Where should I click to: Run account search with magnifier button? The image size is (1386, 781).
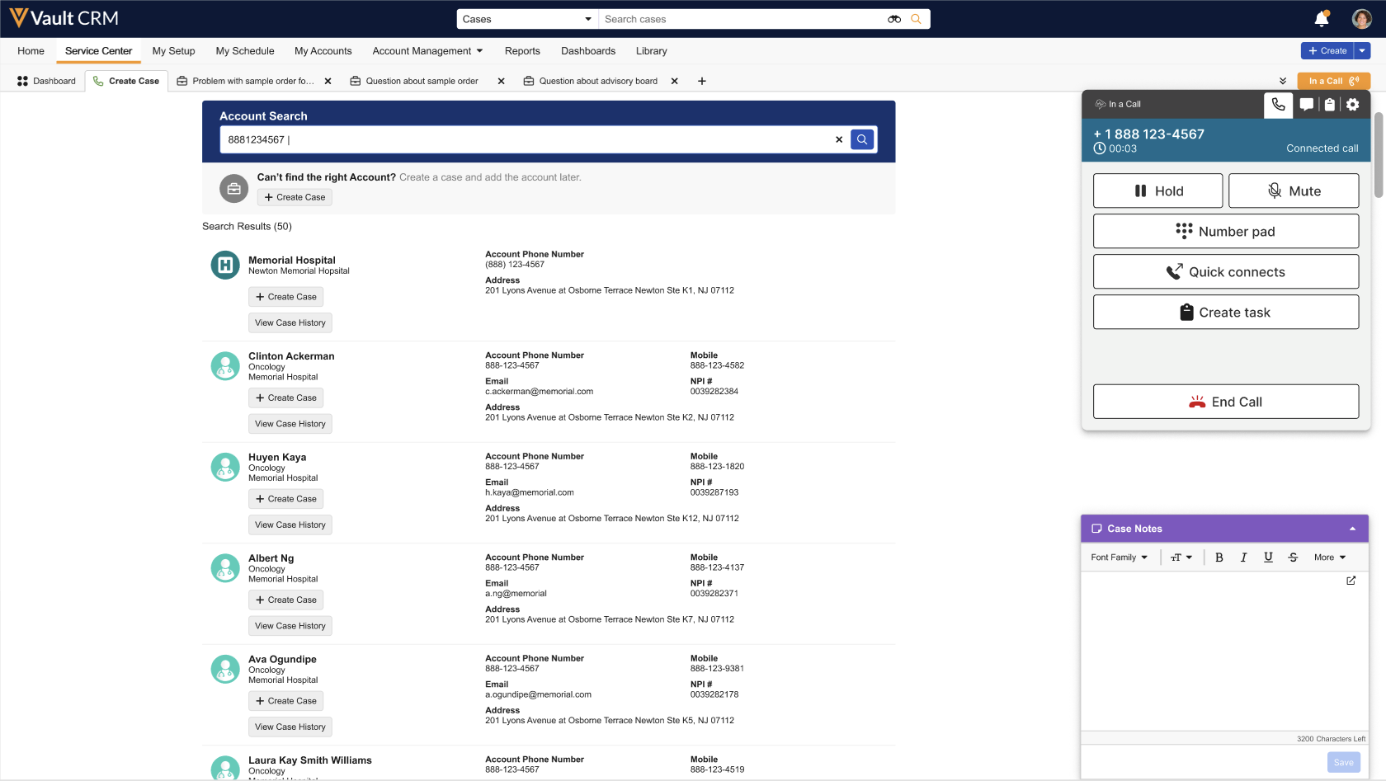(x=862, y=139)
